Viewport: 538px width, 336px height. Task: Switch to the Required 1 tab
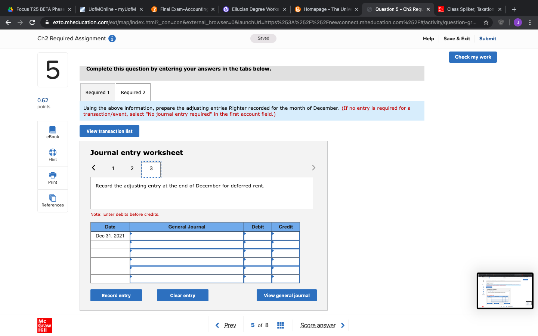98,92
